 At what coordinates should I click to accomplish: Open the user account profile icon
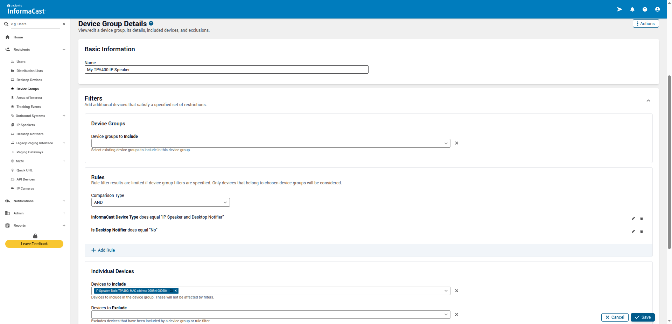[657, 9]
